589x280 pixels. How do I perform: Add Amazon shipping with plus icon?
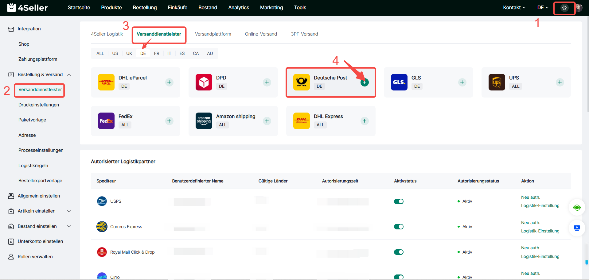(x=267, y=121)
